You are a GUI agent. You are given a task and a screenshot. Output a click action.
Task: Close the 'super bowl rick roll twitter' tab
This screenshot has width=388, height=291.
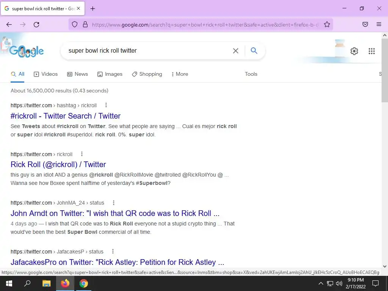(78, 8)
